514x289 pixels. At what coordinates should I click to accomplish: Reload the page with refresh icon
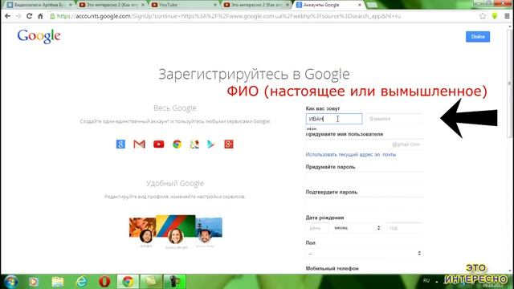(x=29, y=16)
